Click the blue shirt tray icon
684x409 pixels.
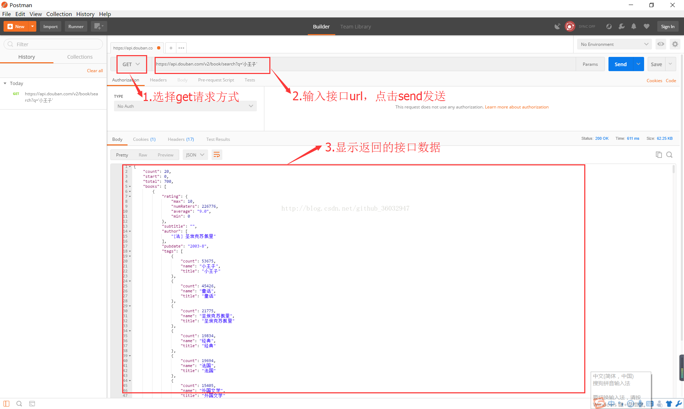pyautogui.click(x=669, y=404)
